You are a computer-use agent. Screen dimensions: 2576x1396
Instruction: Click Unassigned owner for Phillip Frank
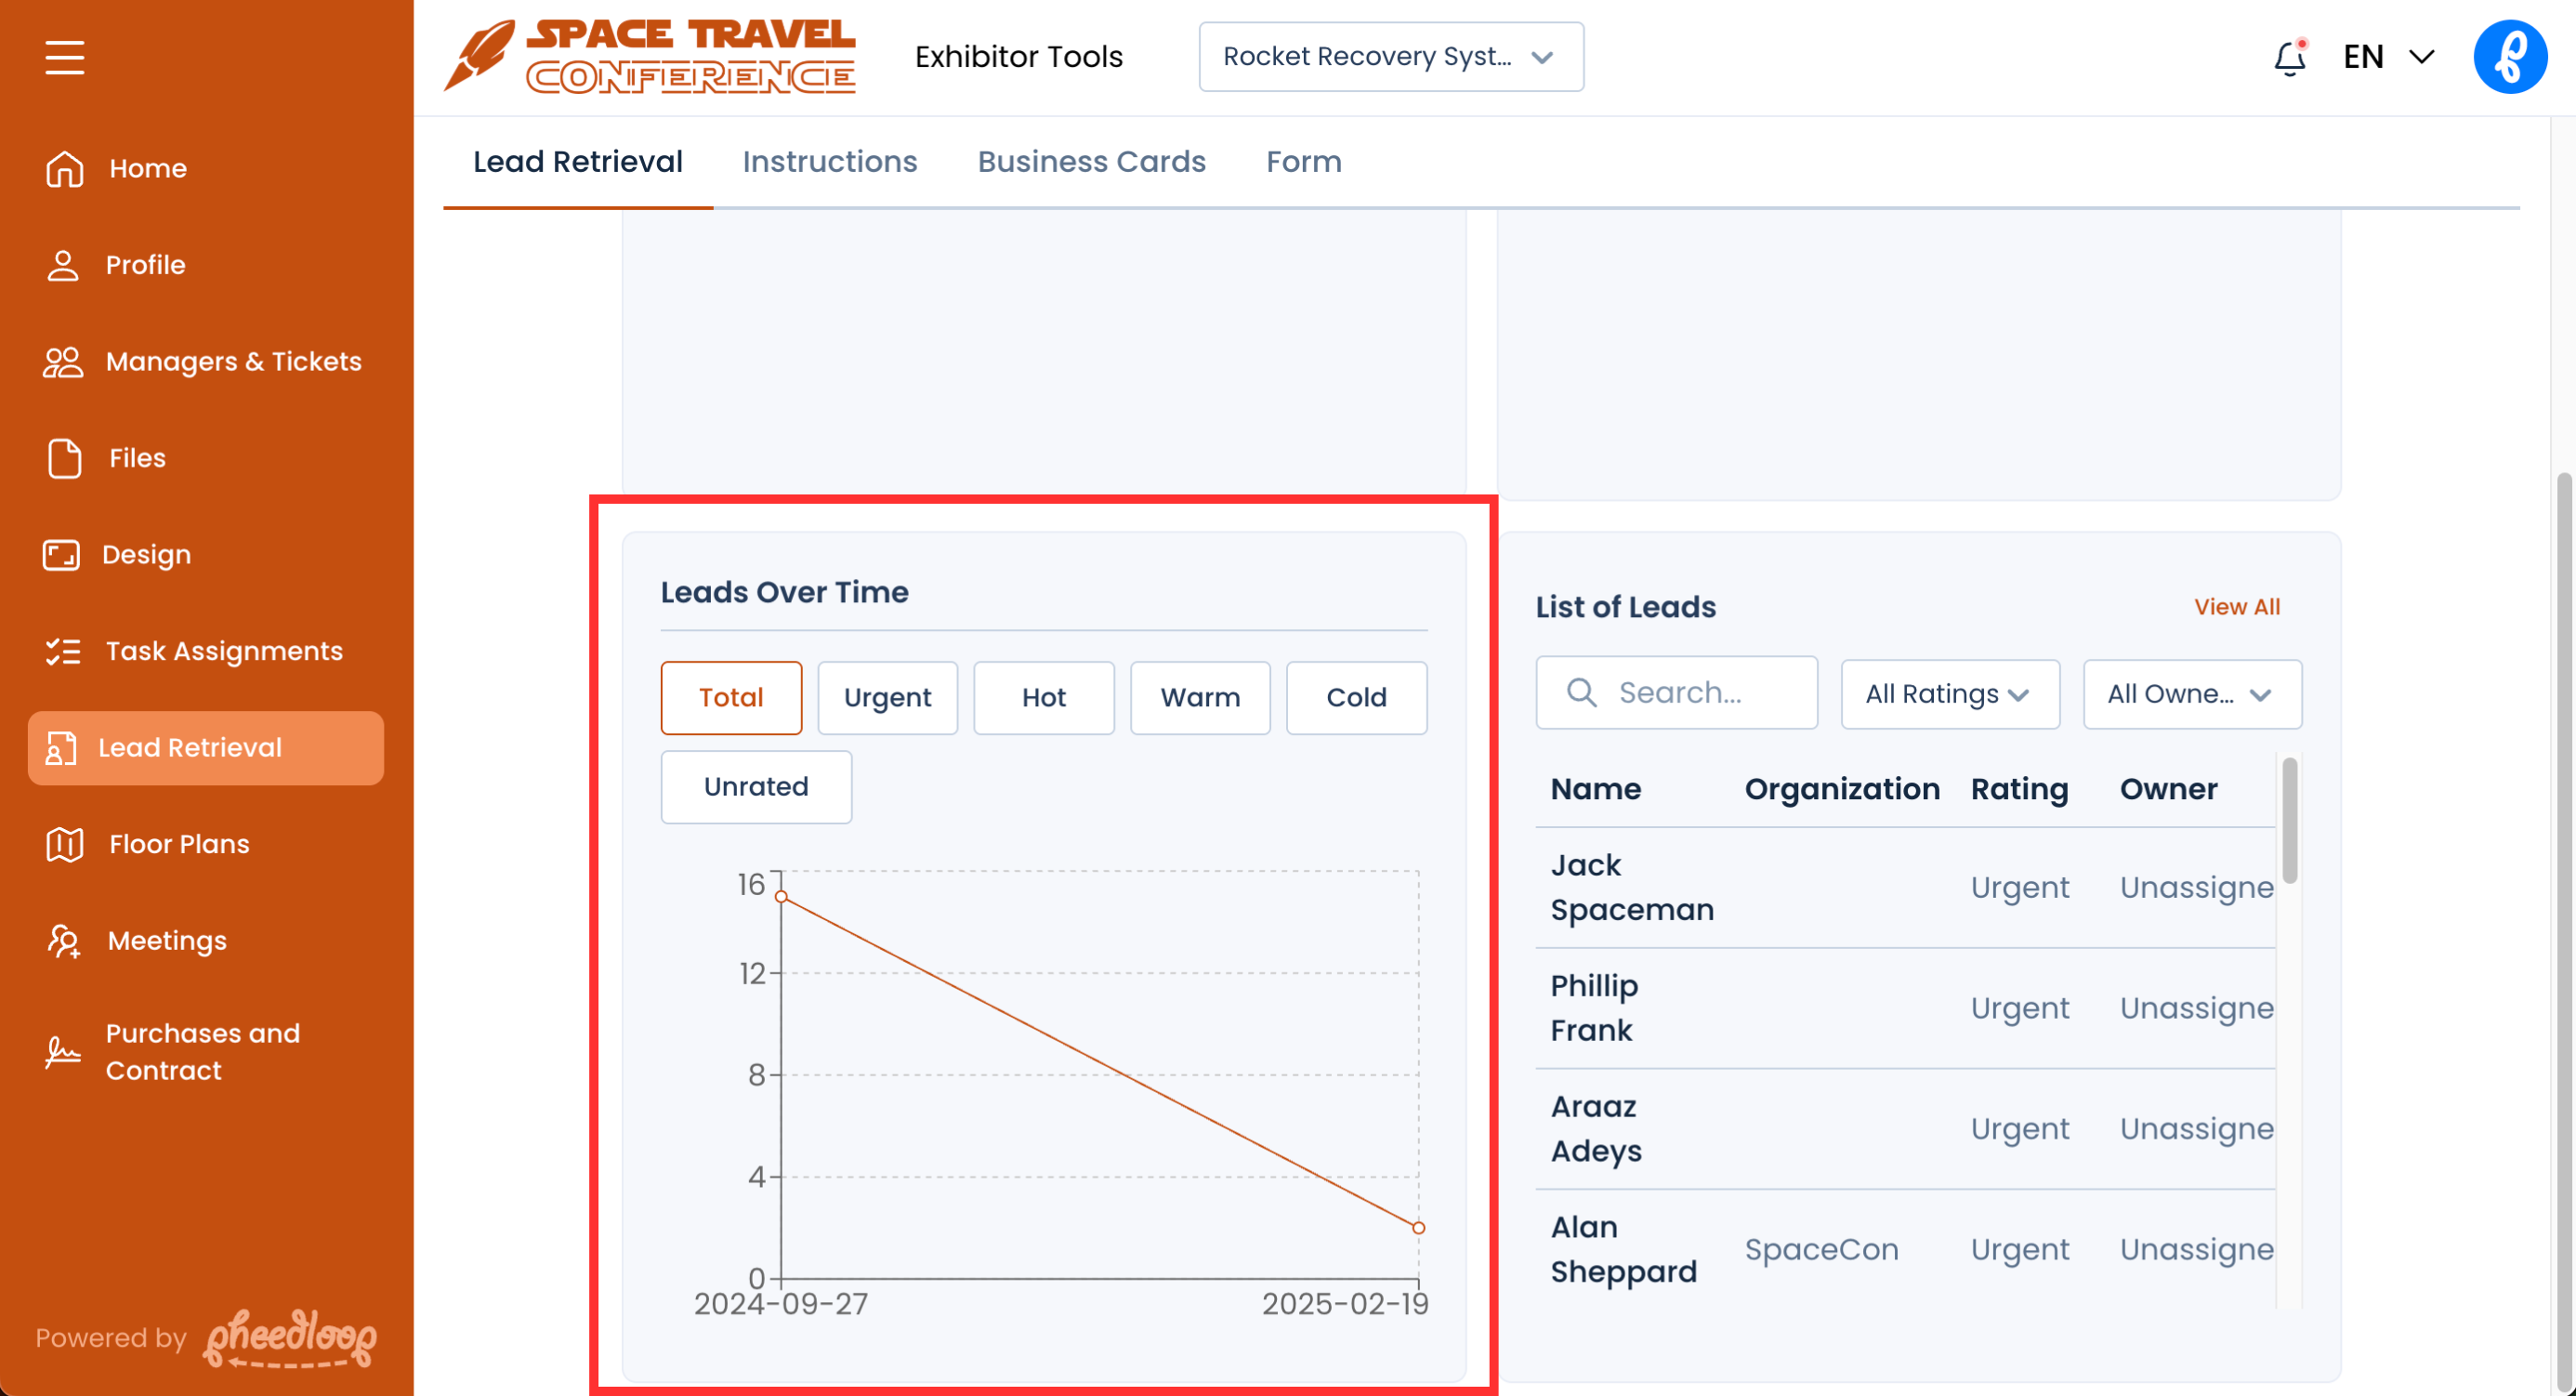click(x=2196, y=1008)
